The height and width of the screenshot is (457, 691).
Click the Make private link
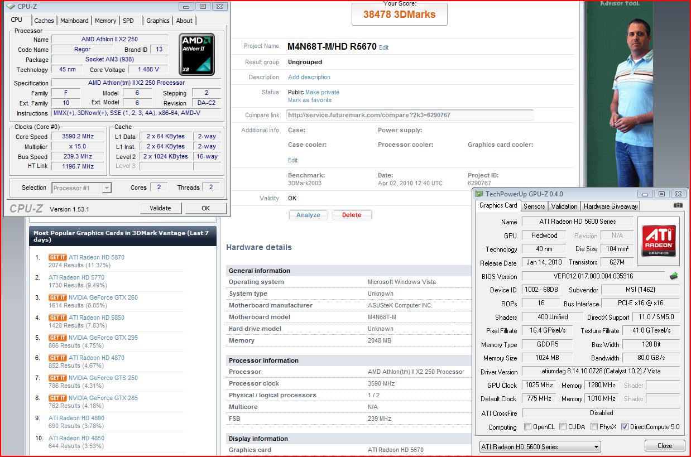click(322, 92)
